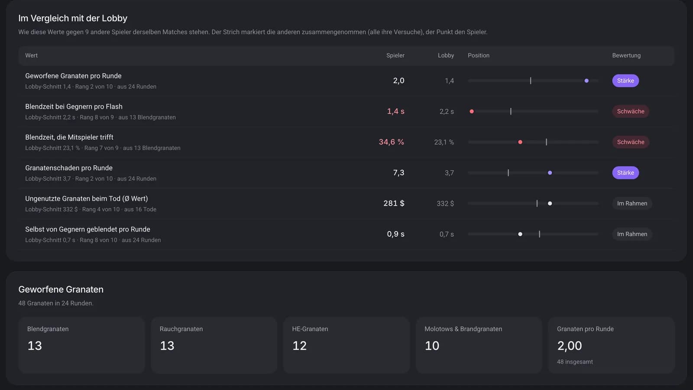Select the "Granatenschaden pro Runde" row title

[x=69, y=168]
